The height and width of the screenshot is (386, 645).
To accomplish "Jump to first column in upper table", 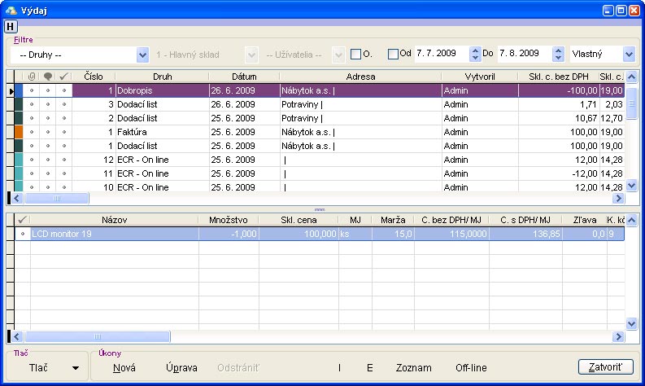I will (11, 198).
